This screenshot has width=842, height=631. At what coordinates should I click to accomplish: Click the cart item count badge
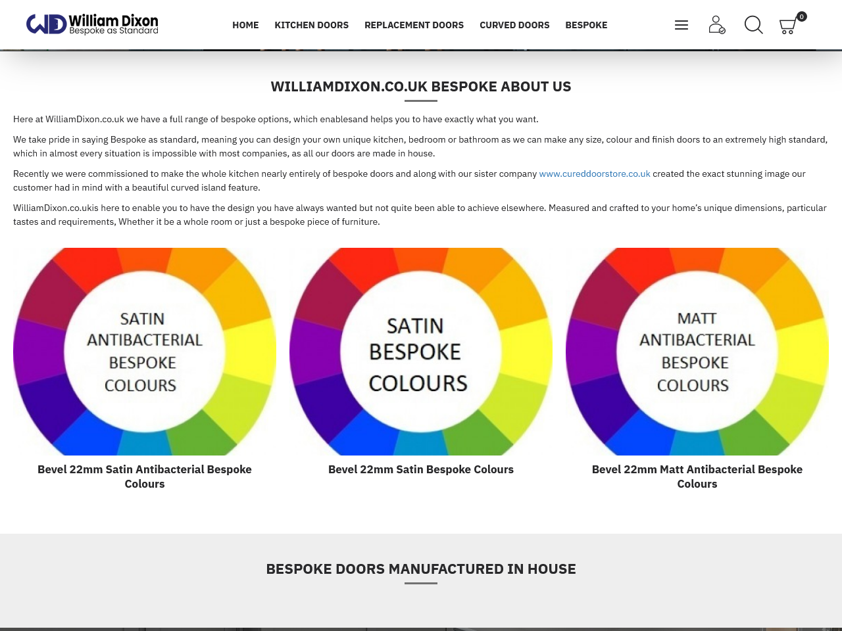(x=801, y=16)
